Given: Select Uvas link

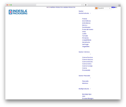Looking at the screenshot, I should (x=84, y=32).
